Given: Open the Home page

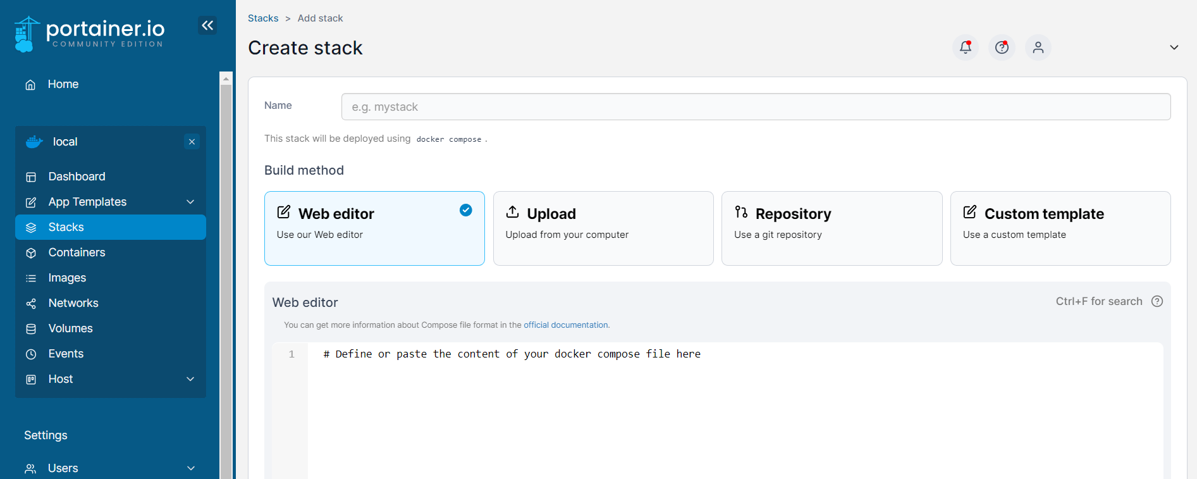Looking at the screenshot, I should 63,84.
